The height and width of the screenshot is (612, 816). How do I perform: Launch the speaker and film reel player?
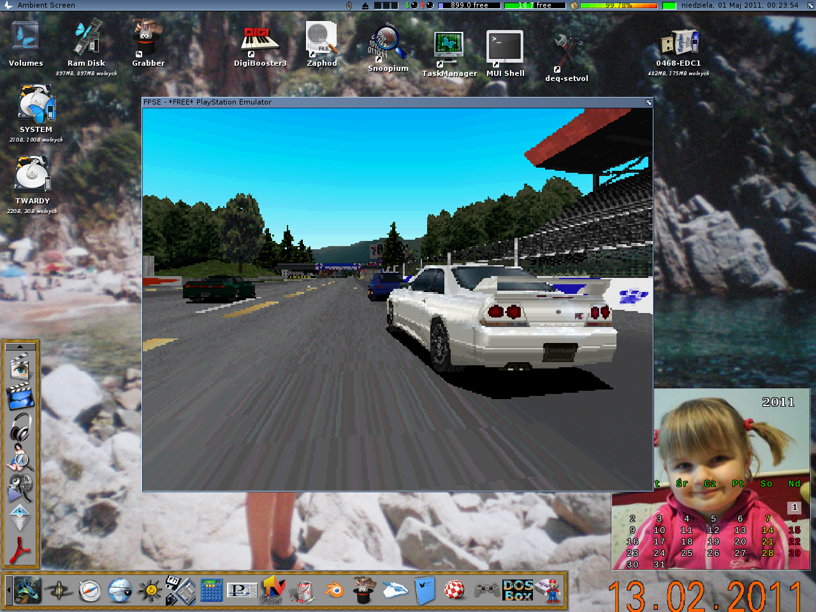[x=20, y=488]
